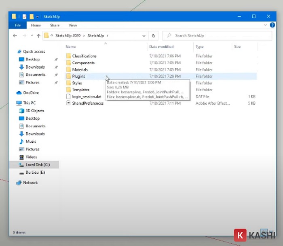Viewport: 283px width, 246px height.
Task: Click the Search SketchUp field
Action: (x=217, y=36)
